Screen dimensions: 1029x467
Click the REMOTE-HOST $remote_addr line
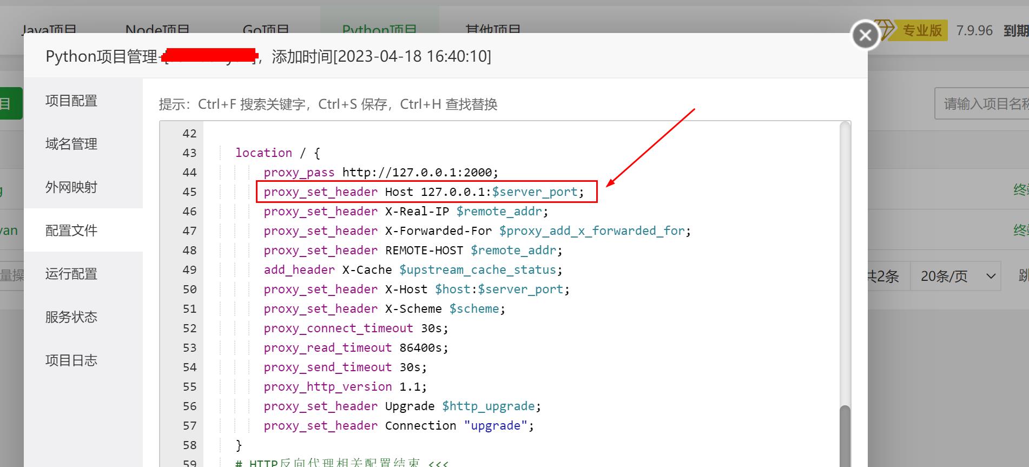pyautogui.click(x=413, y=250)
